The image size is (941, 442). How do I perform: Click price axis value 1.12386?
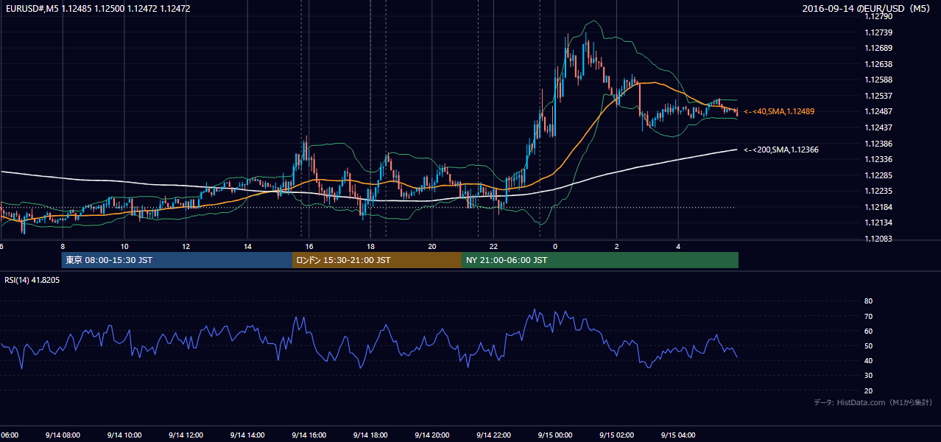coord(879,144)
